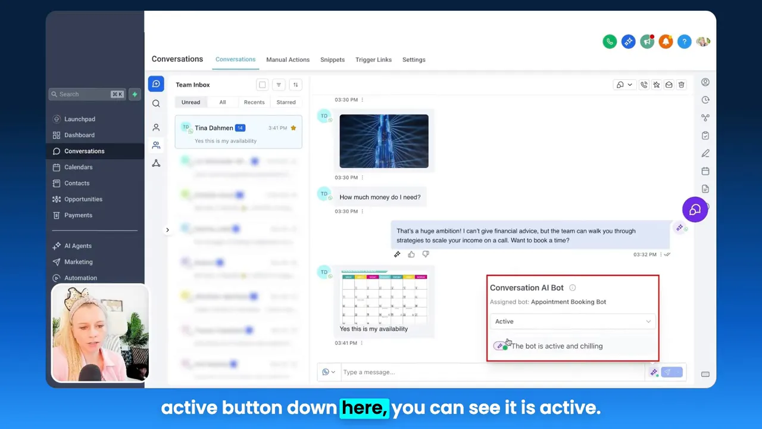Open the appointments calendar icon in the right sidebar
The image size is (762, 429).
(705, 171)
